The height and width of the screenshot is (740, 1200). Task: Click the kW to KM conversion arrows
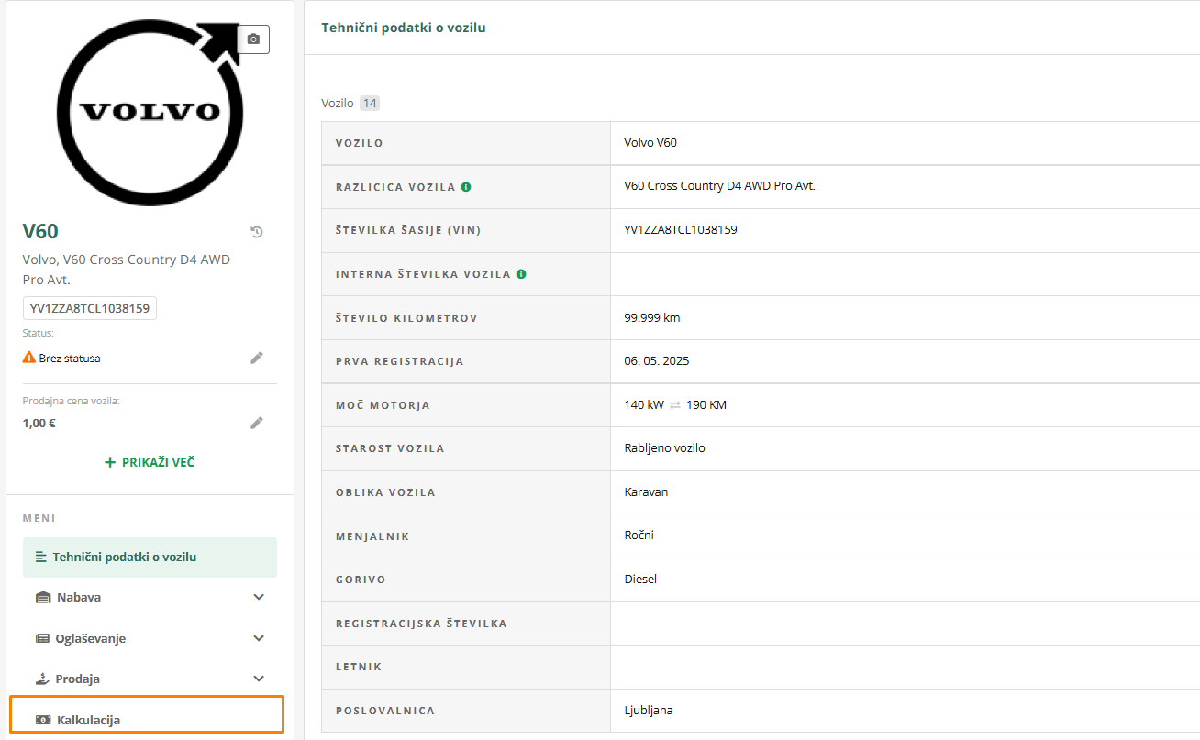[x=675, y=405]
